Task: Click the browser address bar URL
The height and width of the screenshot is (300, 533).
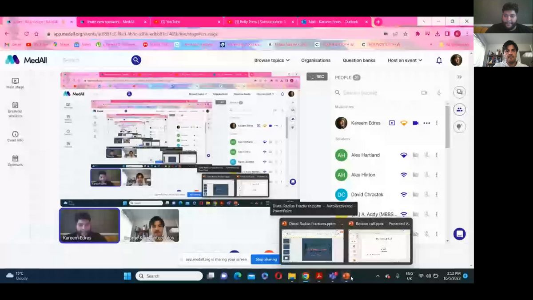Action: click(135, 34)
